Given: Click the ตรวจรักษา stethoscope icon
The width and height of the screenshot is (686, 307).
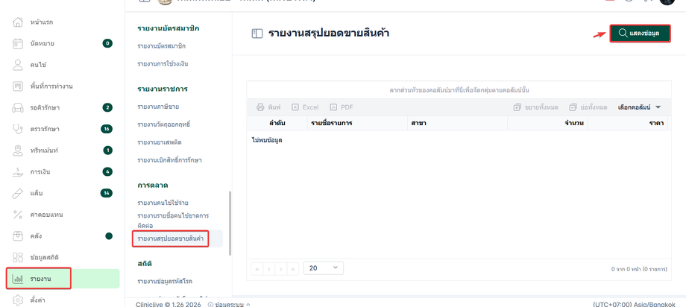Looking at the screenshot, I should point(17,129).
